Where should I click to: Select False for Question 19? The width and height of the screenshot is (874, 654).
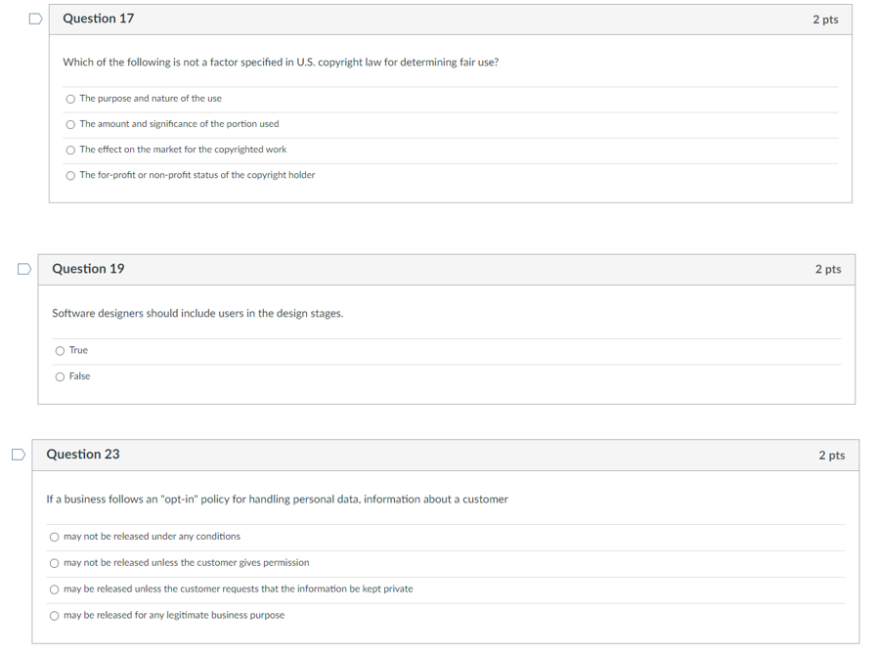(x=60, y=377)
